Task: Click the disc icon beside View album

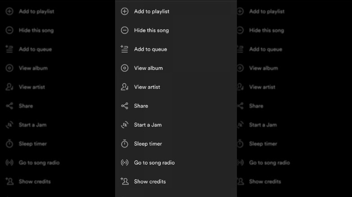Action: coord(125,68)
